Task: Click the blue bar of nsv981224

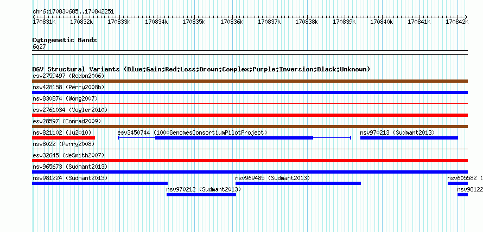Action: tap(100, 183)
